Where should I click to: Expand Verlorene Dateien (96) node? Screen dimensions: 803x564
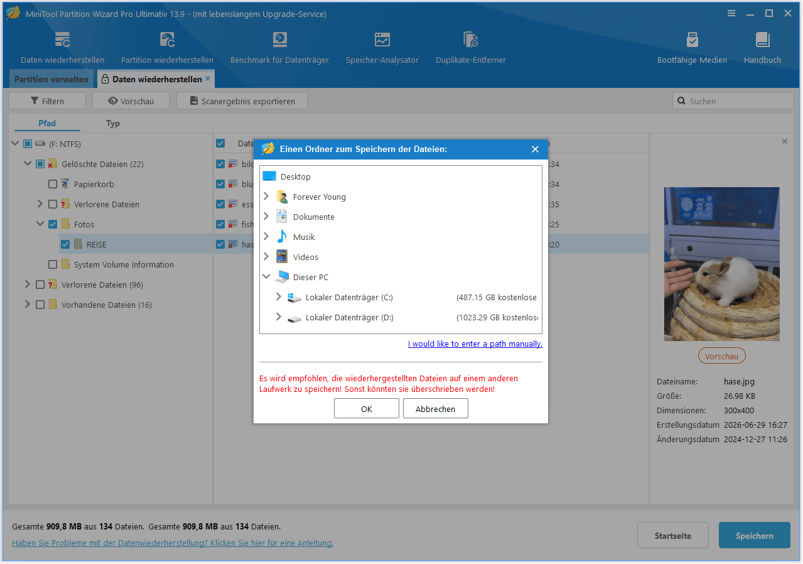28,285
